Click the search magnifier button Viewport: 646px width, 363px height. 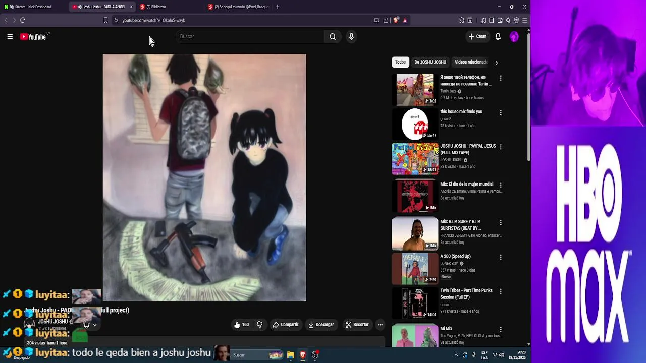click(x=333, y=36)
